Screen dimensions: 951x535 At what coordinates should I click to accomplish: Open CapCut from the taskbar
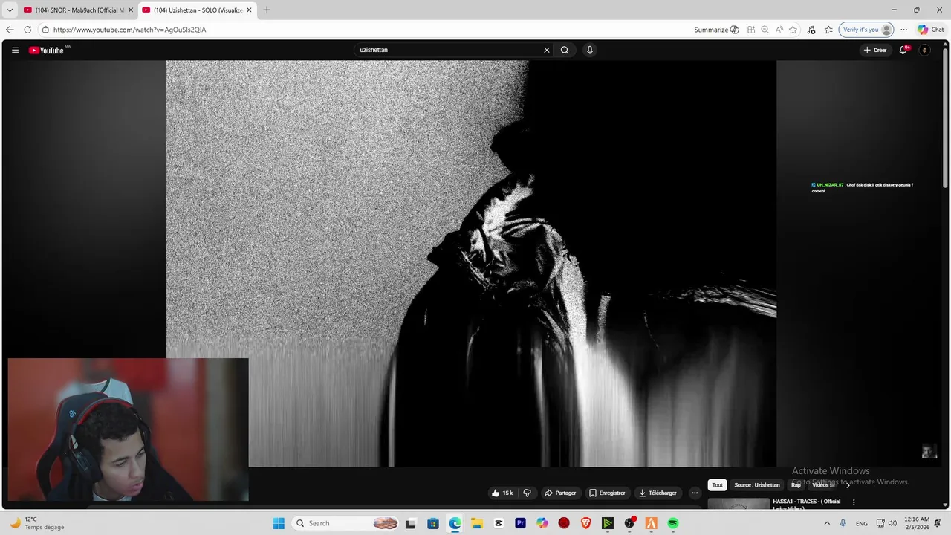click(499, 523)
